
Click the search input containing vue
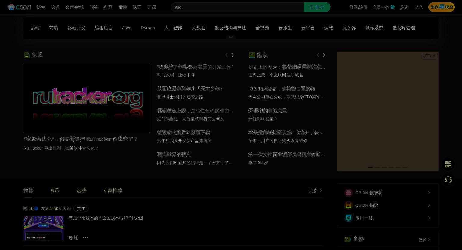[237, 7]
